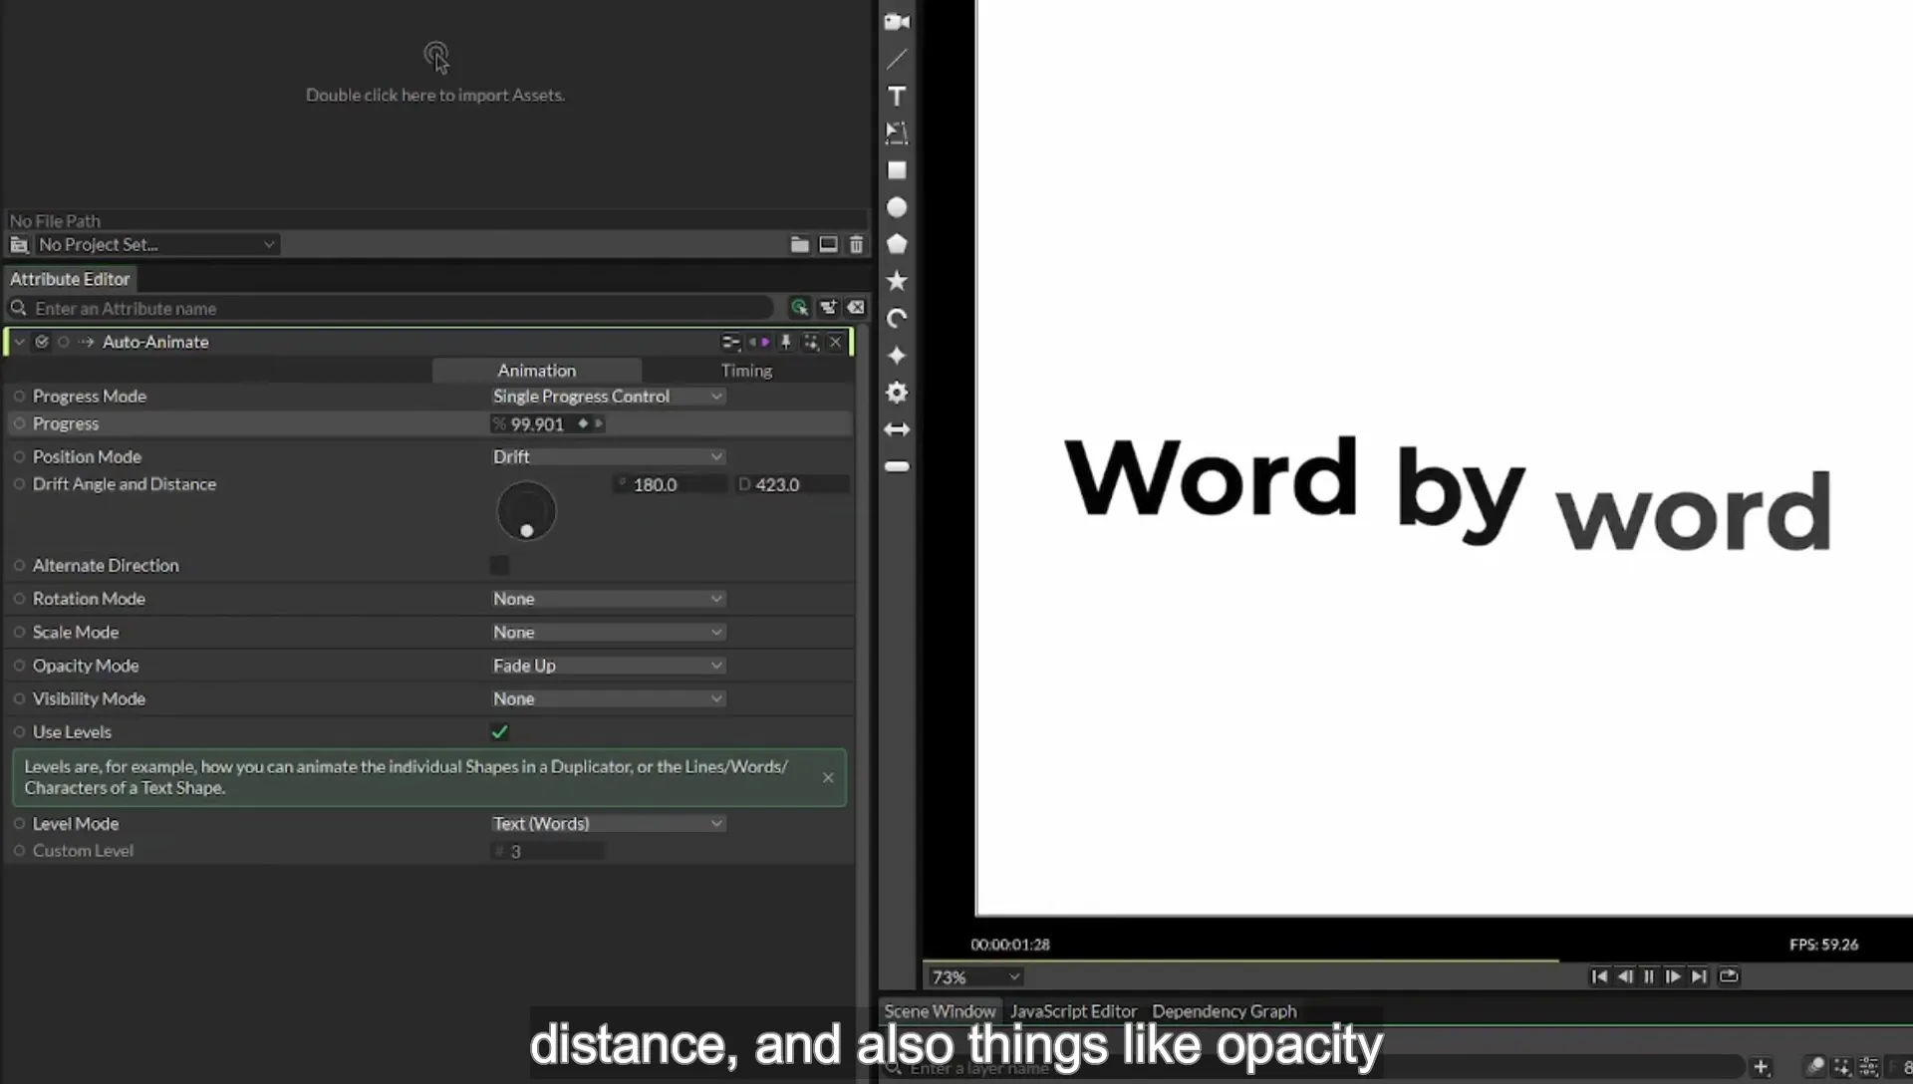Select the Cog shape tool
The height and width of the screenshot is (1084, 1913).
tap(897, 393)
